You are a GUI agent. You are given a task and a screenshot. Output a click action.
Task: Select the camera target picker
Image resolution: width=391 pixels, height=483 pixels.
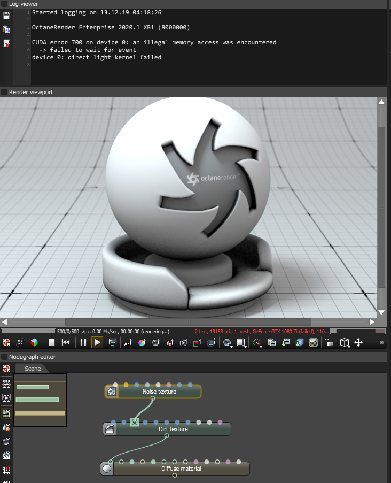click(183, 342)
